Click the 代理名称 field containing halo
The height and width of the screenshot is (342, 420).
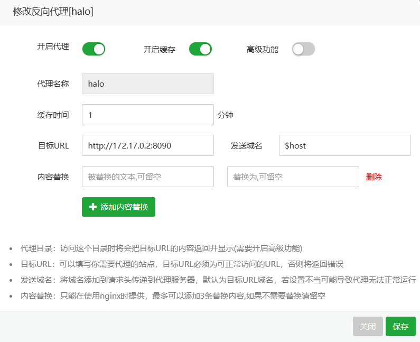(148, 84)
